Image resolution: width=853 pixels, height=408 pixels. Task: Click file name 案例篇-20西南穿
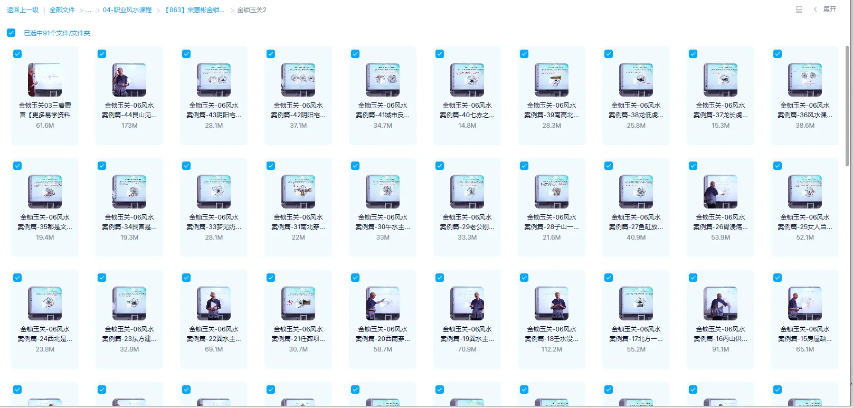point(383,334)
